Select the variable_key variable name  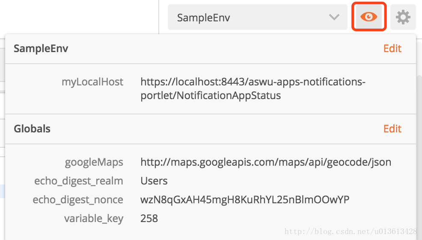[94, 219]
